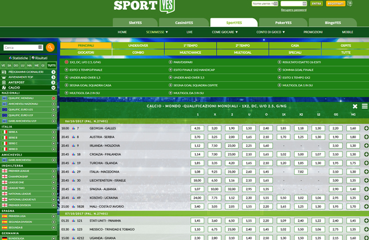The width and height of the screenshot is (369, 240).
Task: Open Programmi Giornalieri arrow icon
Action: coord(53,72)
